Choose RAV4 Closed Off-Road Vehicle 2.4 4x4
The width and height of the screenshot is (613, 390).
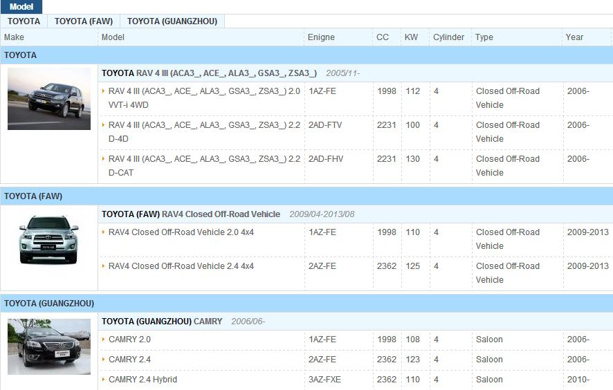[x=181, y=266]
